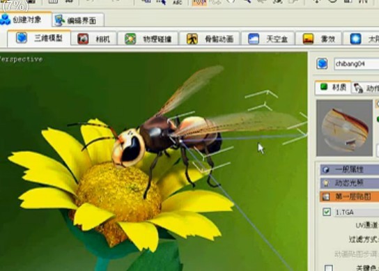The image size is (379, 271).
Task: Select the 材质 material tab
Action: pos(333,87)
